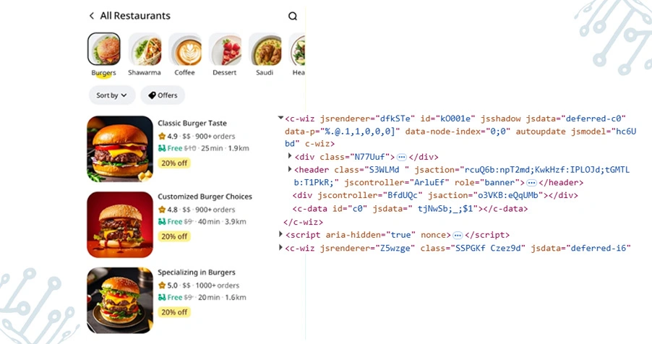
Task: Expand the c-wiz Z5wzge node
Action: pos(281,248)
